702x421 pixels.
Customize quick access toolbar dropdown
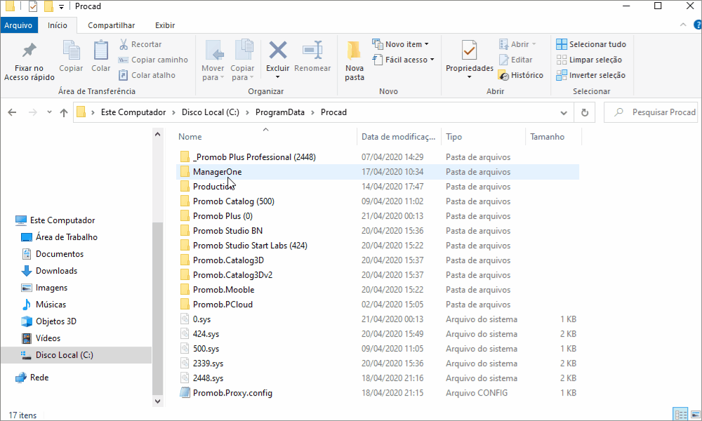pyautogui.click(x=61, y=7)
